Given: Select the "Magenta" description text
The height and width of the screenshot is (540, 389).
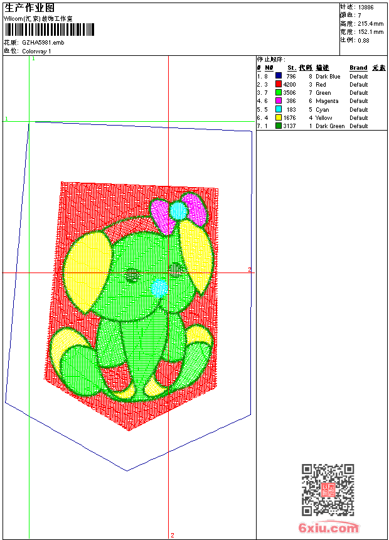Looking at the screenshot, I should tap(327, 101).
